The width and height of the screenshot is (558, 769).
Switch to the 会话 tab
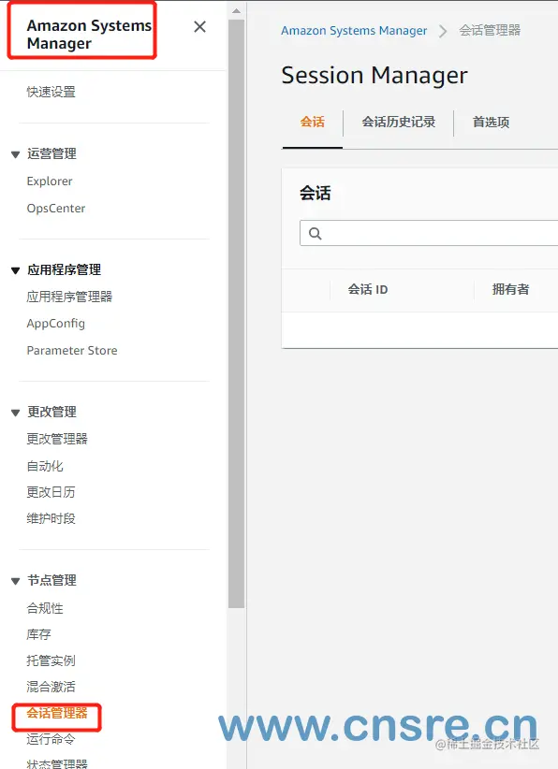coord(312,122)
